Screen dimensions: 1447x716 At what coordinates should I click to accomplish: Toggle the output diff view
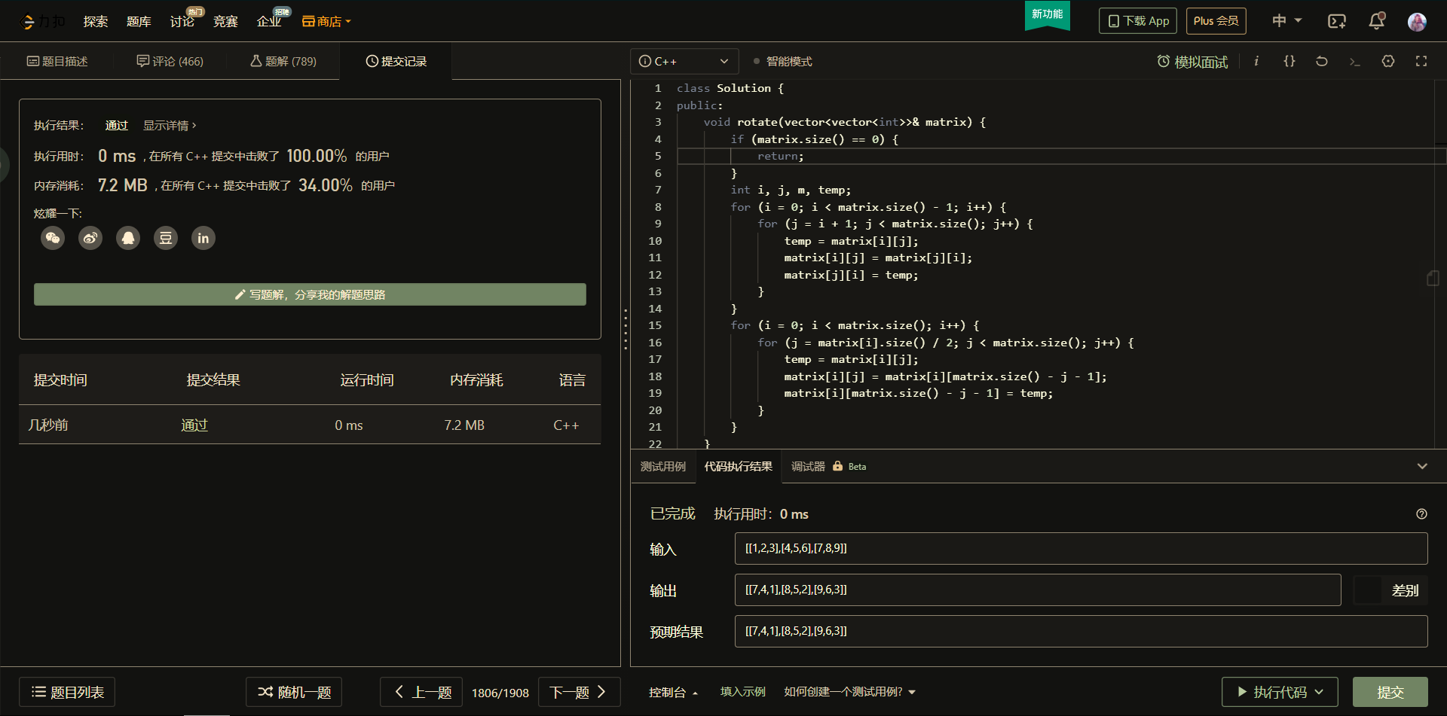(x=1390, y=590)
